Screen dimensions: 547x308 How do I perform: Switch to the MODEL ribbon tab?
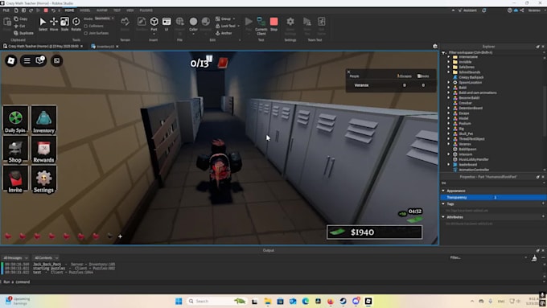[x=84, y=10]
